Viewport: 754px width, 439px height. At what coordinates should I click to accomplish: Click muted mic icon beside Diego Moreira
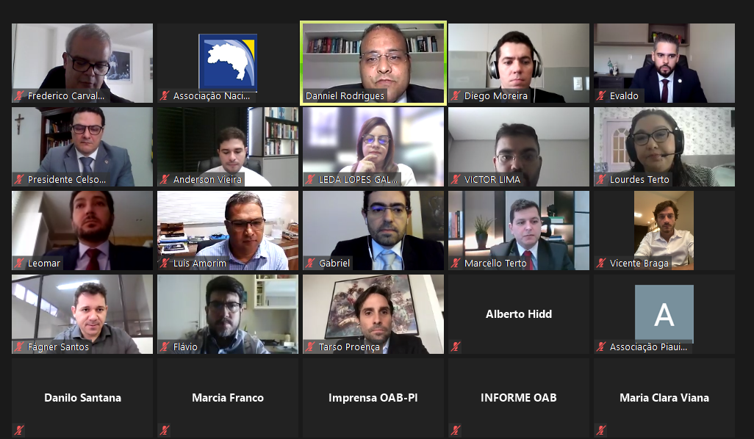click(x=456, y=95)
